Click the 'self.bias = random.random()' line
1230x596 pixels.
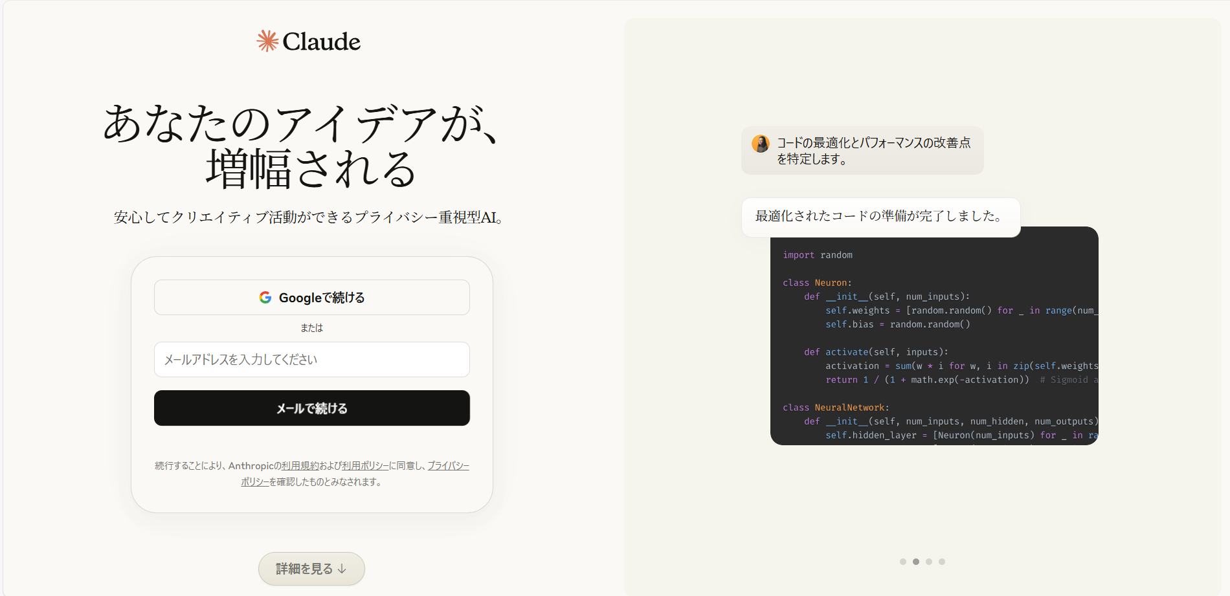[x=898, y=324]
